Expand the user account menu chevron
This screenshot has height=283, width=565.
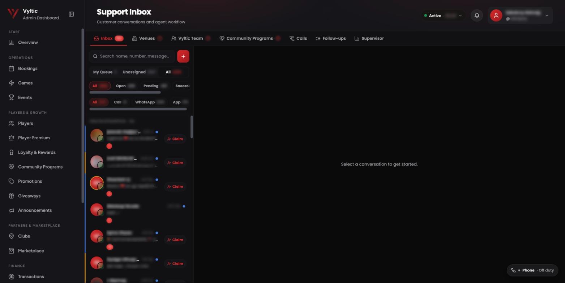547,16
